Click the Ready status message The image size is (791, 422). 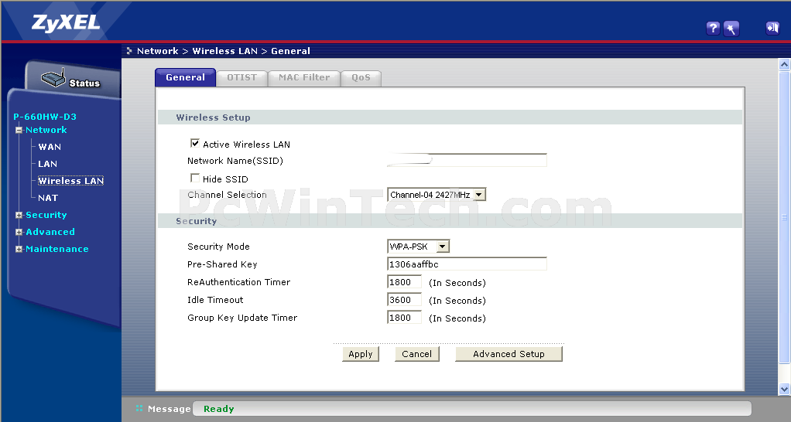219,409
